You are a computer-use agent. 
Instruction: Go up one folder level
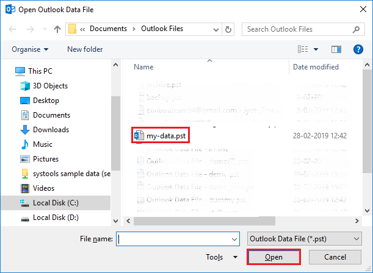[x=57, y=29]
